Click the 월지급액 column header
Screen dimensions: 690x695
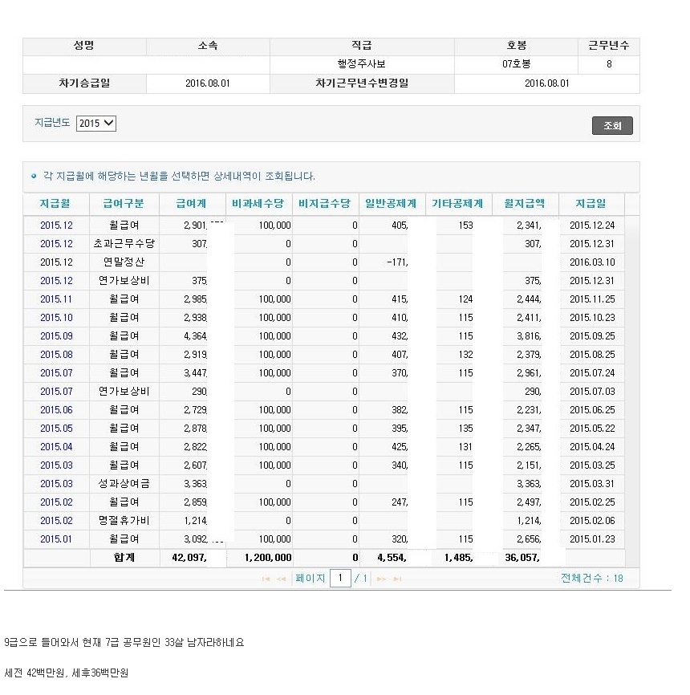[525, 205]
